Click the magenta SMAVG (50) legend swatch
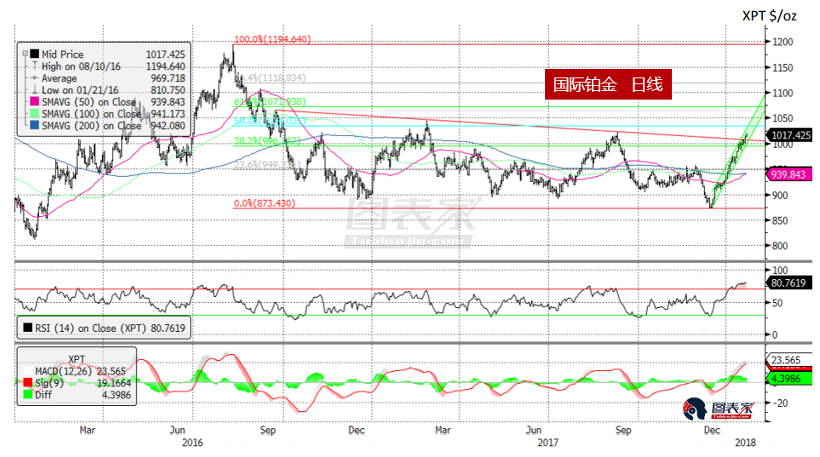This screenshot has width=820, height=457. point(35,102)
